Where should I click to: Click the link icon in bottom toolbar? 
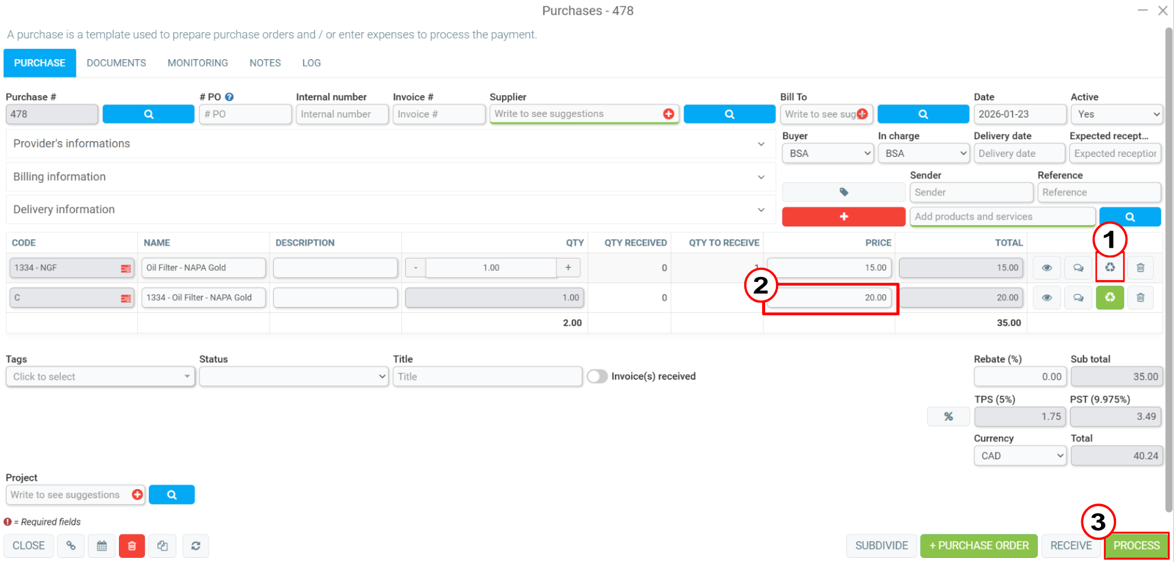pos(71,545)
